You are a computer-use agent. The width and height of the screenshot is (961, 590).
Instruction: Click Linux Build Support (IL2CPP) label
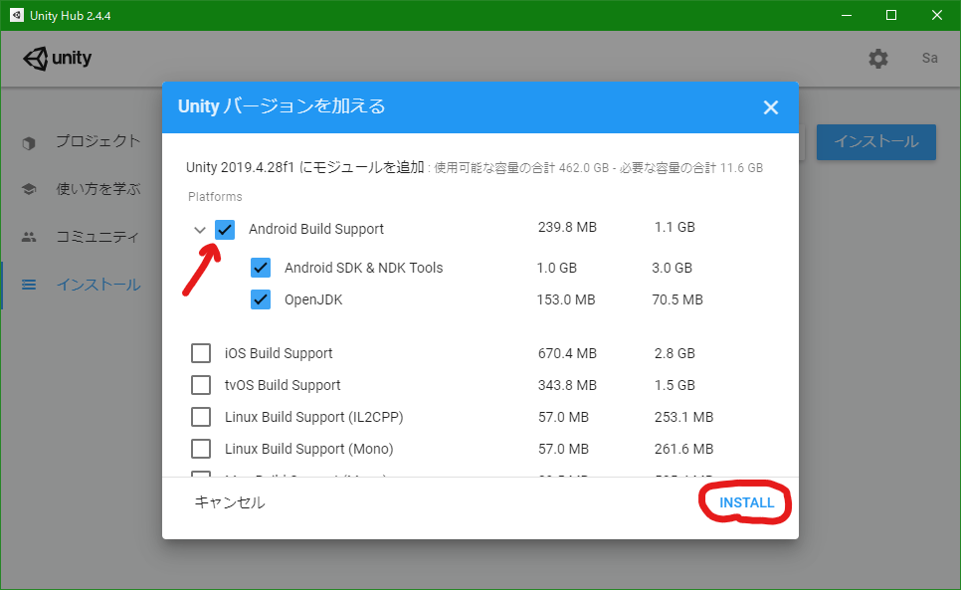tap(313, 417)
